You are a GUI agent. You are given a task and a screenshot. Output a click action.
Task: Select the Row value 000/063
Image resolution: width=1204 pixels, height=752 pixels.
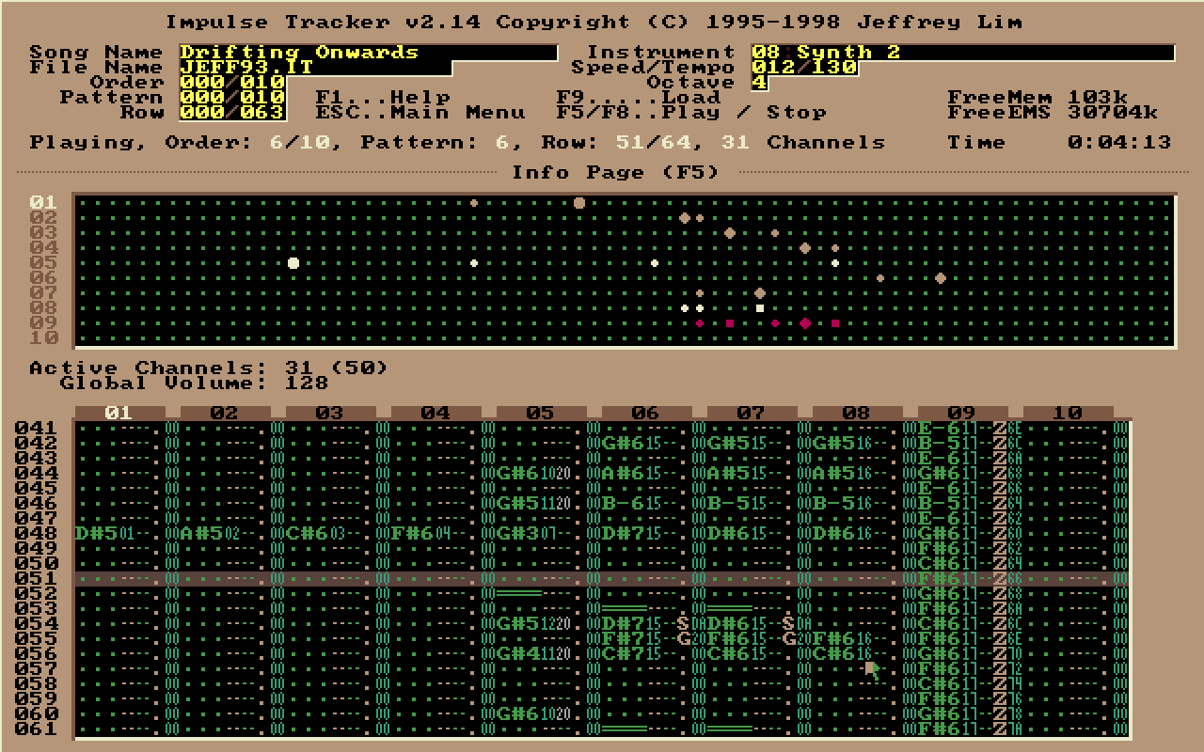pyautogui.click(x=232, y=113)
